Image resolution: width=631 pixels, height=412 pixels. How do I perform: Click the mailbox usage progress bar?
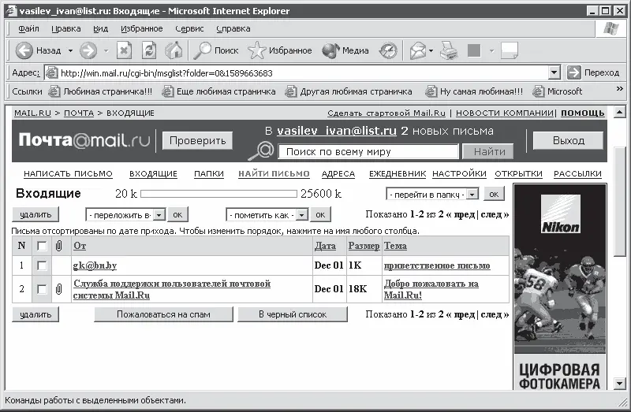coord(219,194)
